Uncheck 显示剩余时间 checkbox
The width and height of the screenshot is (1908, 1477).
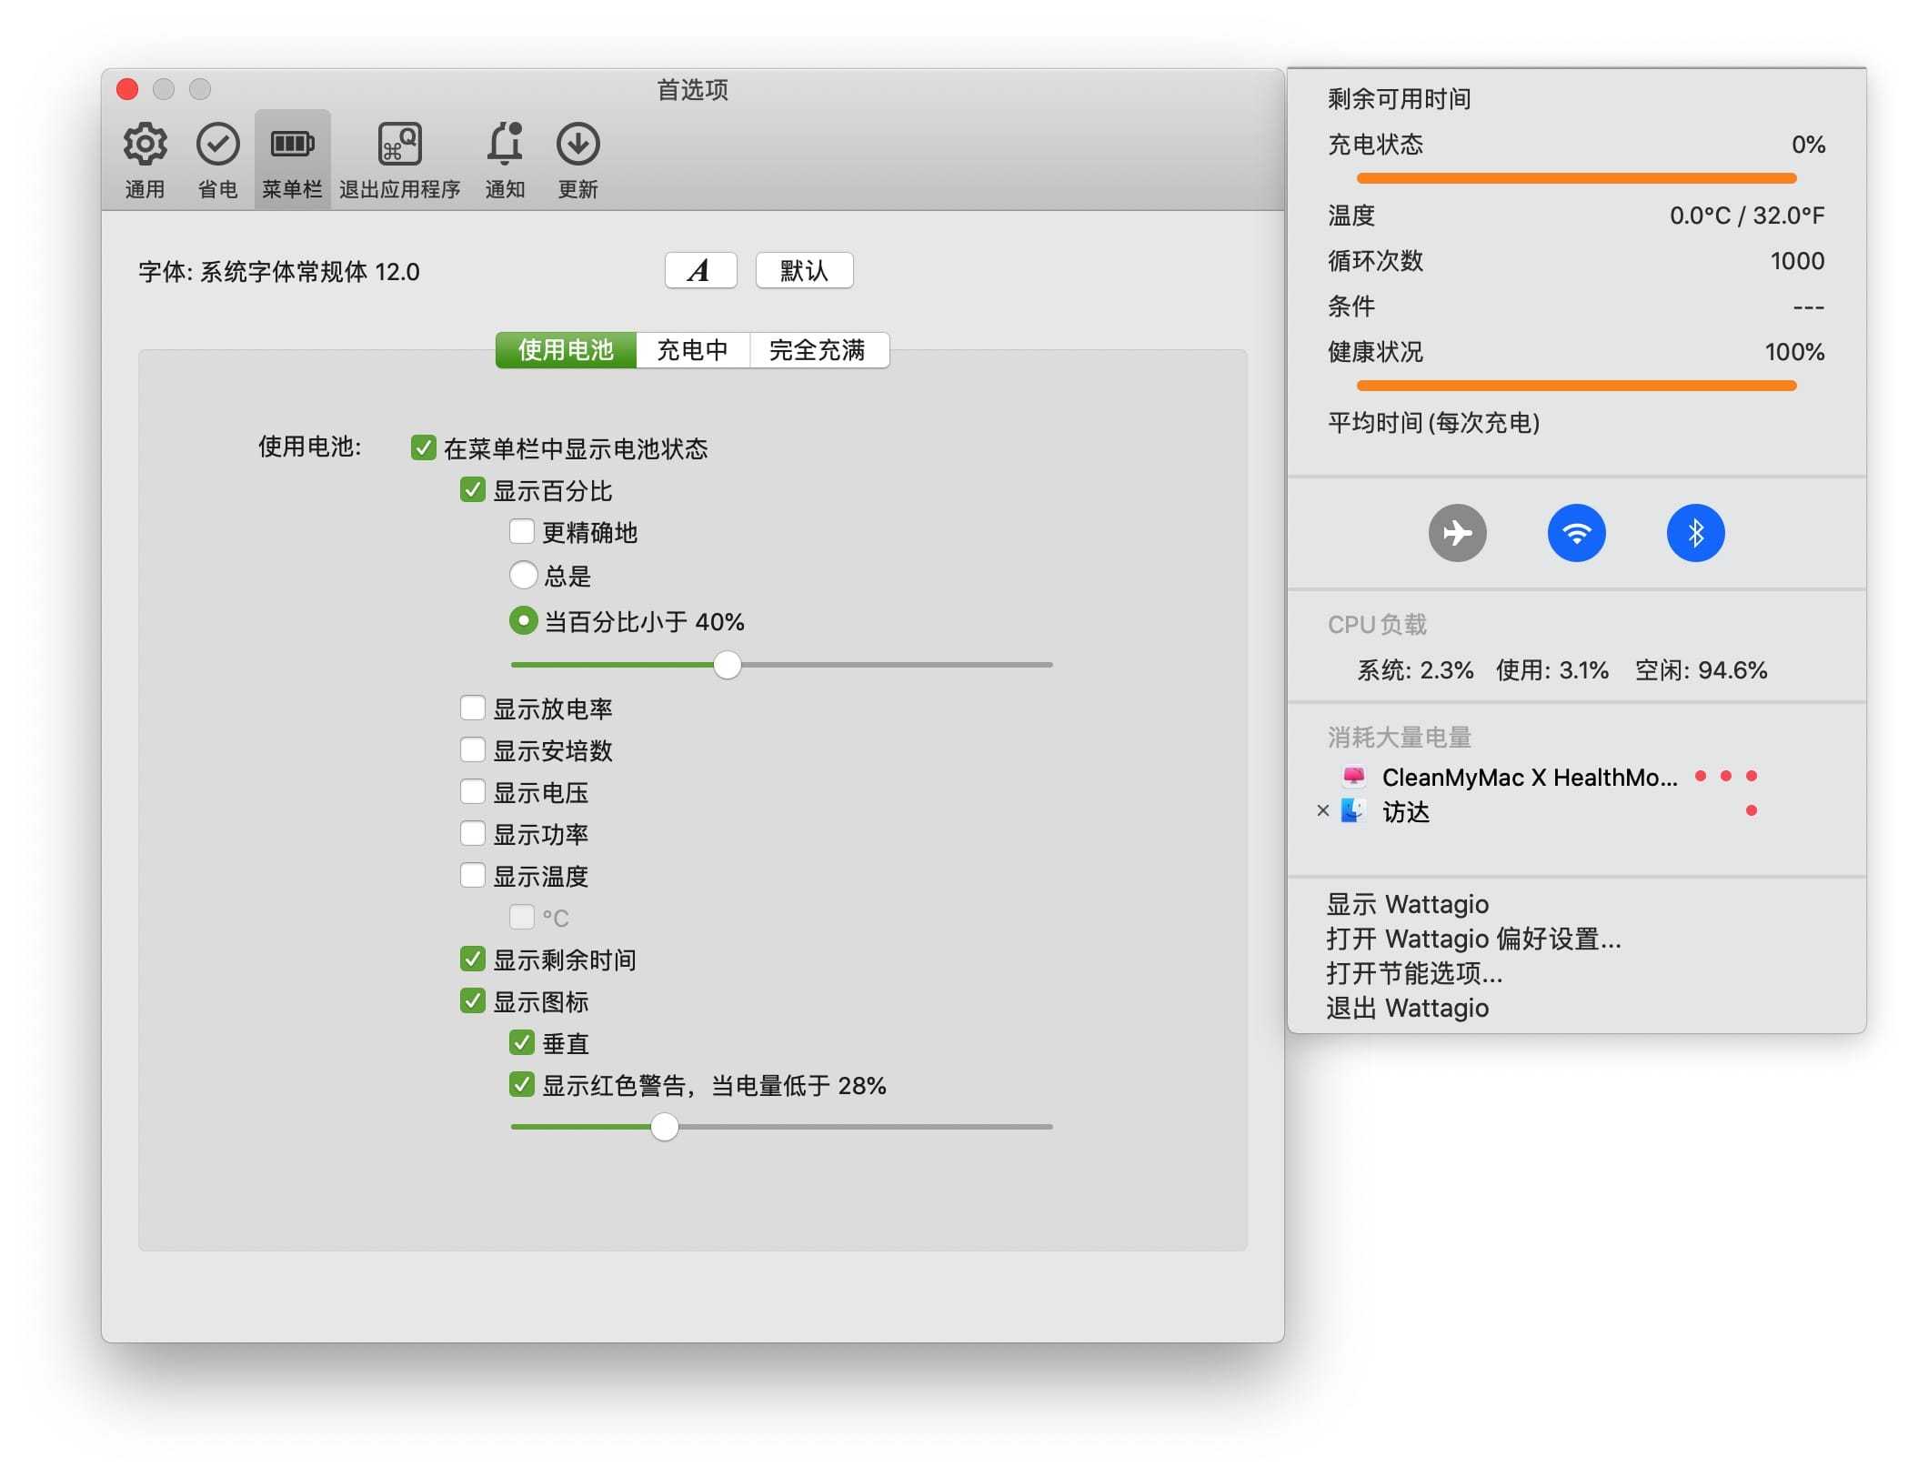(x=473, y=960)
